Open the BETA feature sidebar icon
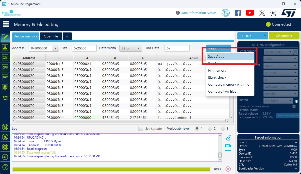Screen dimensions: 301x174 (x=5, y=137)
